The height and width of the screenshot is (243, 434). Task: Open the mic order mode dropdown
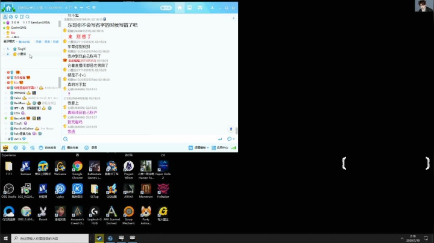tap(10, 42)
